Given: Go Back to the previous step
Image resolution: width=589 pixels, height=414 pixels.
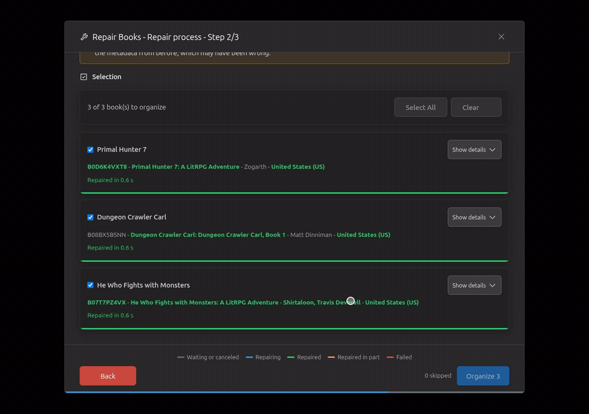Looking at the screenshot, I should (108, 376).
